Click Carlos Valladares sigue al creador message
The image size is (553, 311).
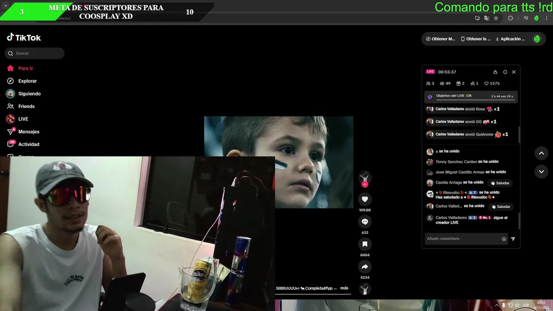coord(467,220)
